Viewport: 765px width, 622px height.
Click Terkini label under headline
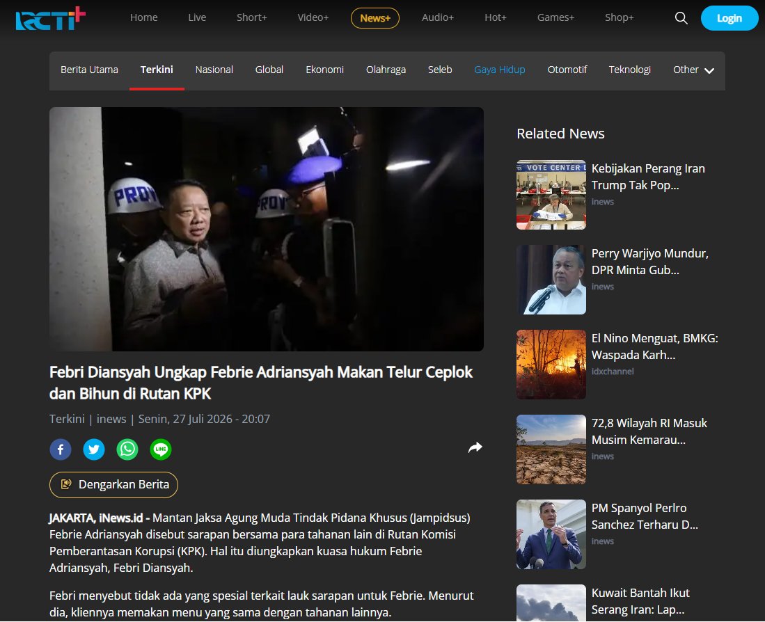pyautogui.click(x=67, y=420)
